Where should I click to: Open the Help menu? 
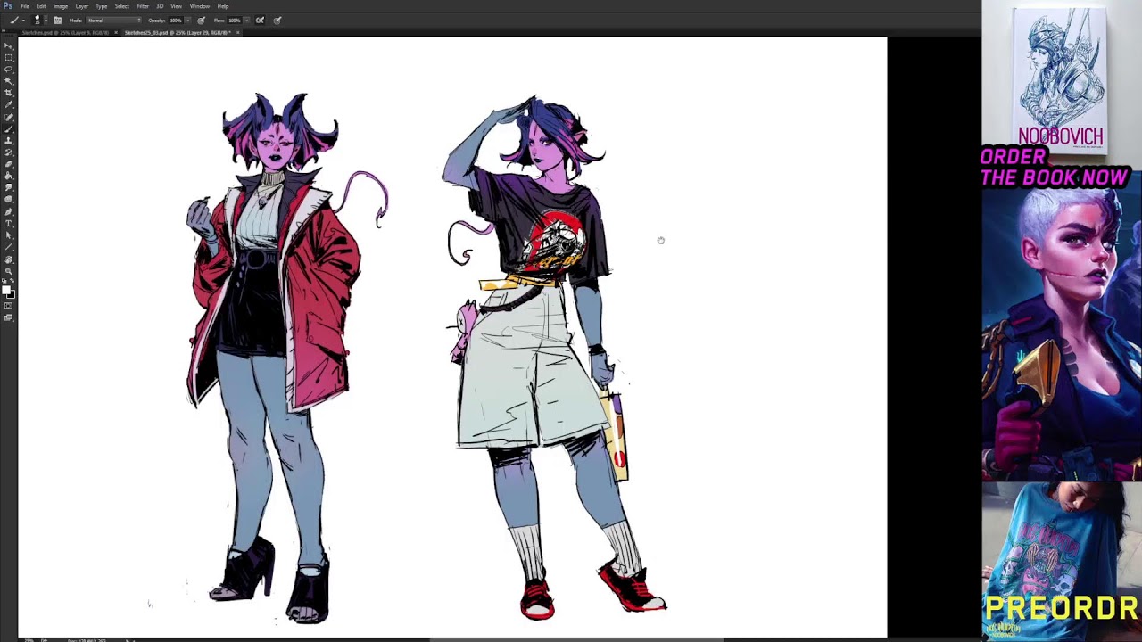coord(223,6)
